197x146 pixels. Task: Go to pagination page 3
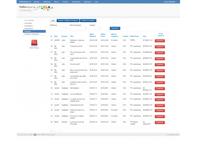click(60, 132)
